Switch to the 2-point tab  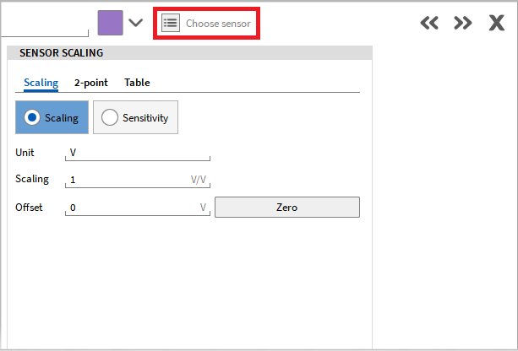coord(90,83)
